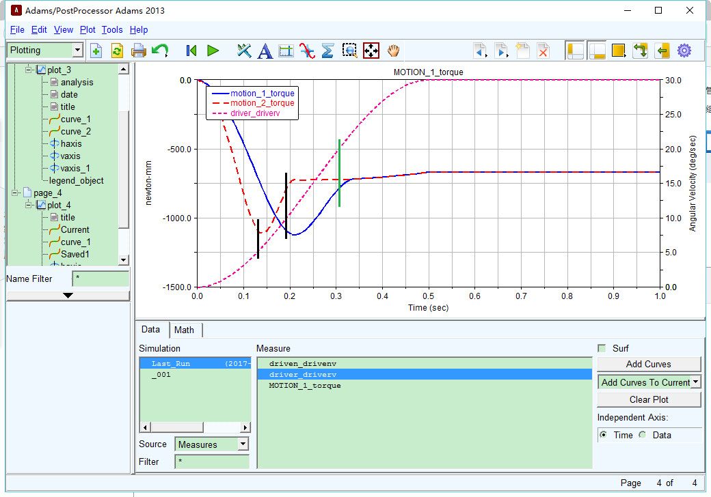Click the reload plot file icon
711x497 pixels.
point(117,51)
